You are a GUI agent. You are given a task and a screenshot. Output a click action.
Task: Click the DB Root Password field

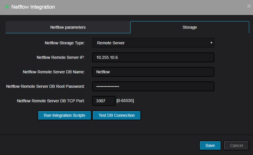153,86
